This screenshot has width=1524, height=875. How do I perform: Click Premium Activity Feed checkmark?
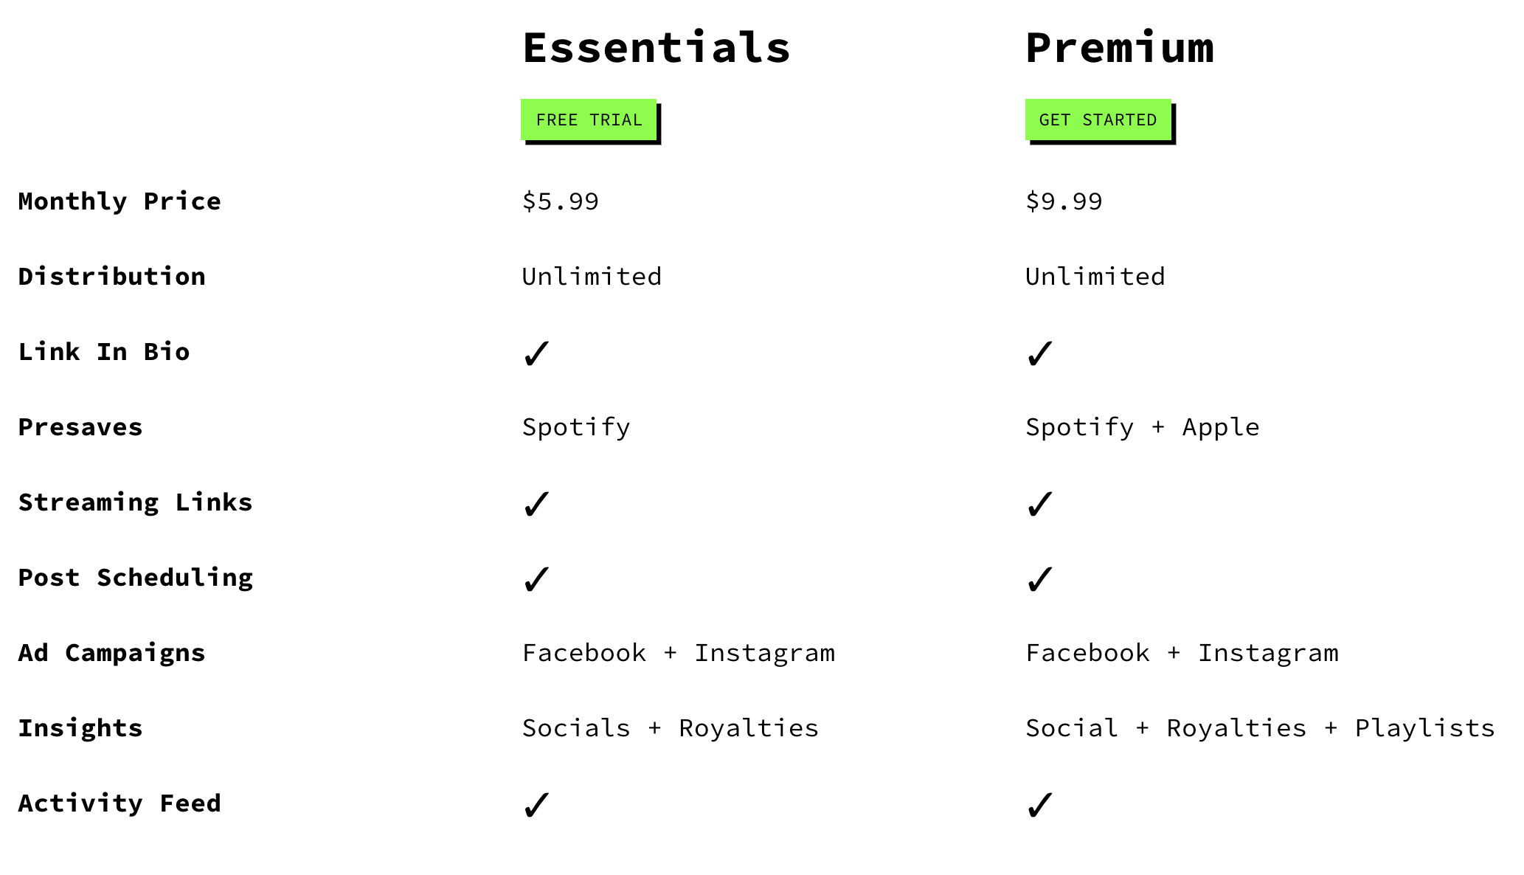tap(1039, 805)
